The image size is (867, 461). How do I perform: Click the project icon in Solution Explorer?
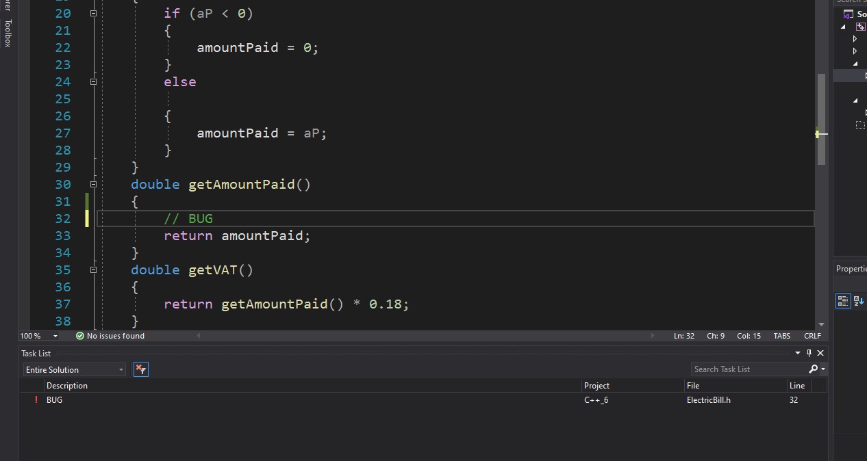coord(861,27)
